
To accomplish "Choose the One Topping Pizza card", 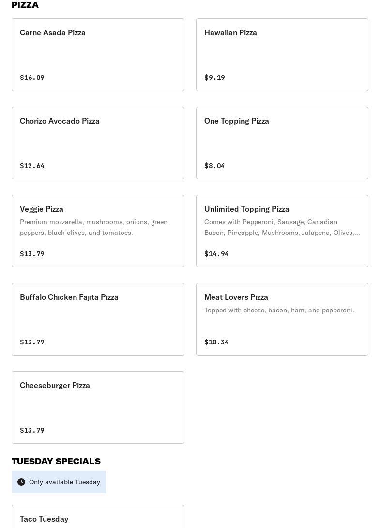I will click(282, 143).
